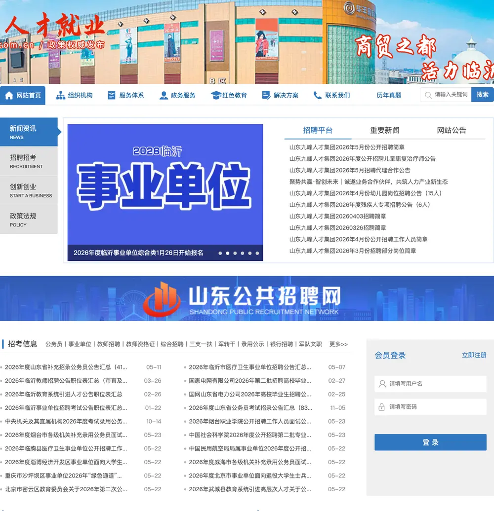Image resolution: width=494 pixels, height=511 pixels.
Task: Go to 组织机构 in the navigation bar
Action: coord(75,95)
